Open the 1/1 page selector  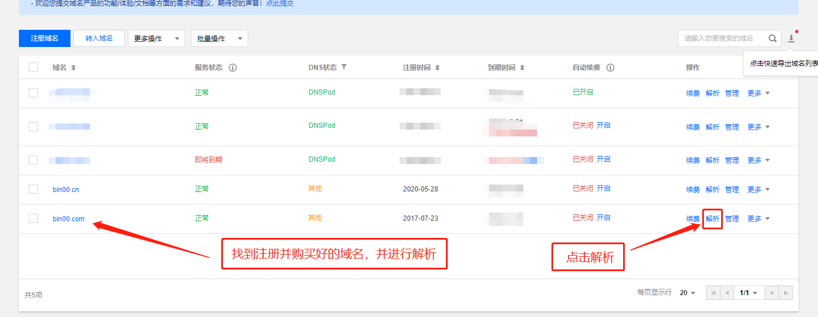click(749, 293)
